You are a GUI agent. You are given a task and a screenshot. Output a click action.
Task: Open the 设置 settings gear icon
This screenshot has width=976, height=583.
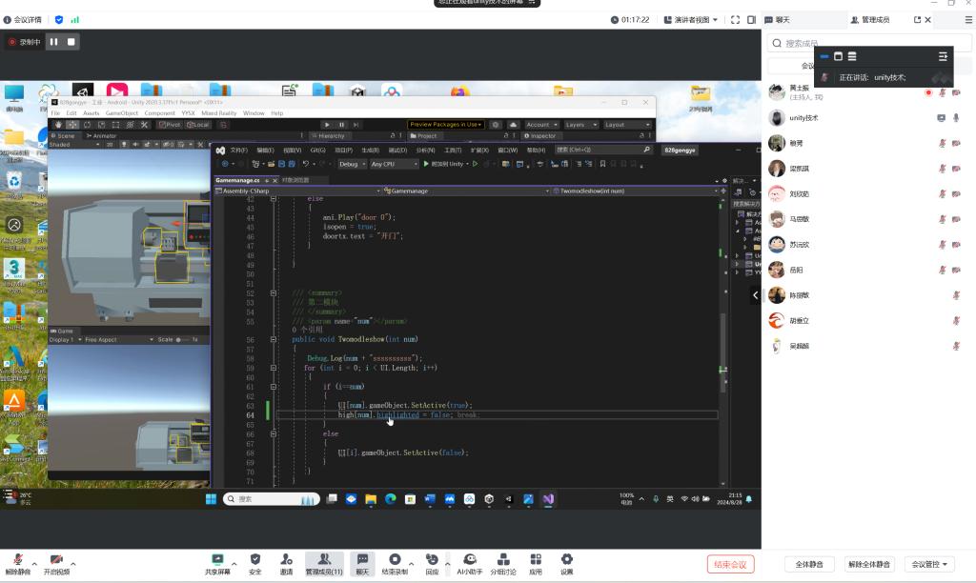coord(566,559)
